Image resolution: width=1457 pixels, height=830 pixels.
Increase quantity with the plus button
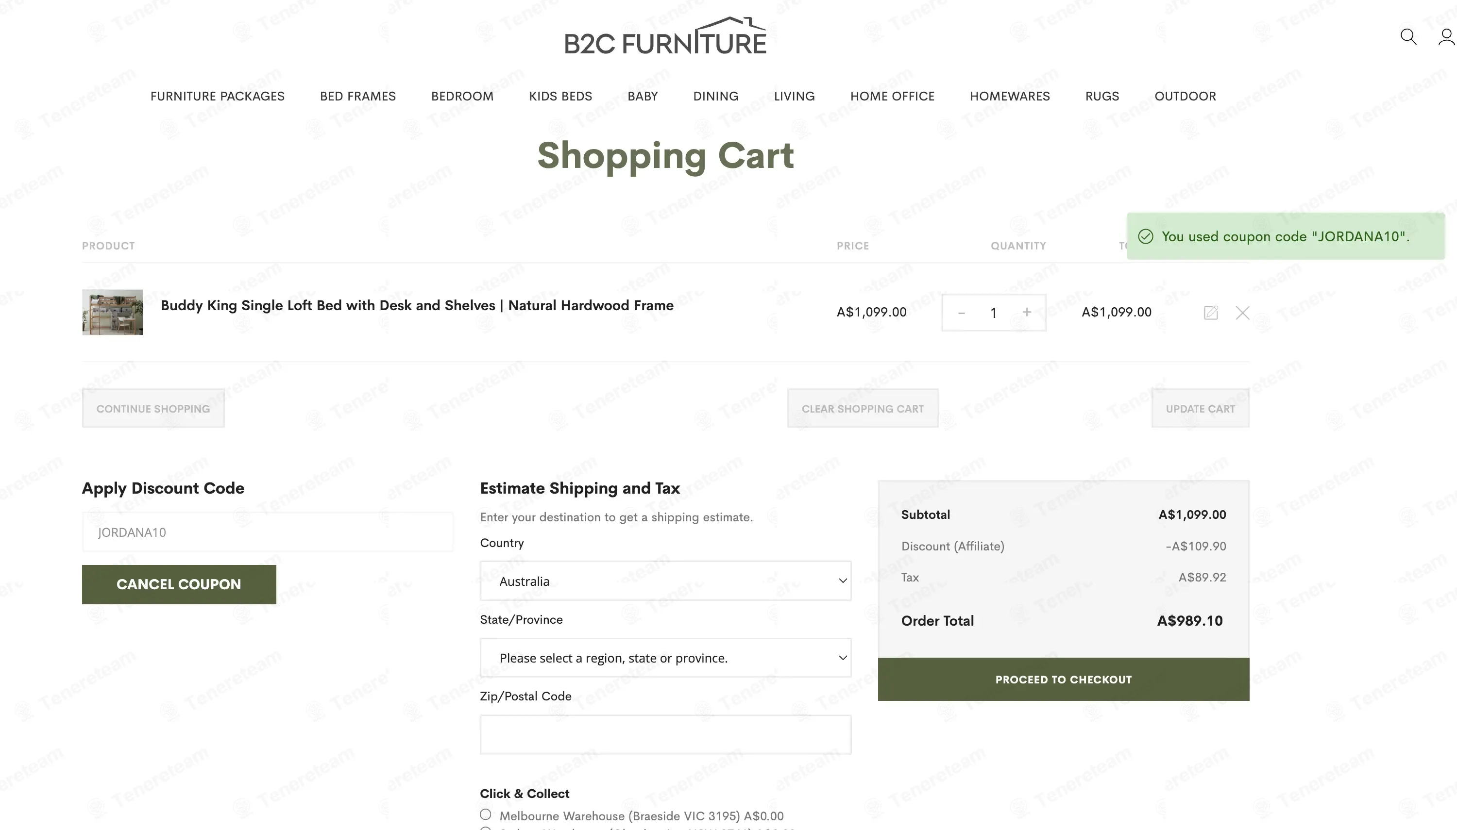(x=1027, y=313)
